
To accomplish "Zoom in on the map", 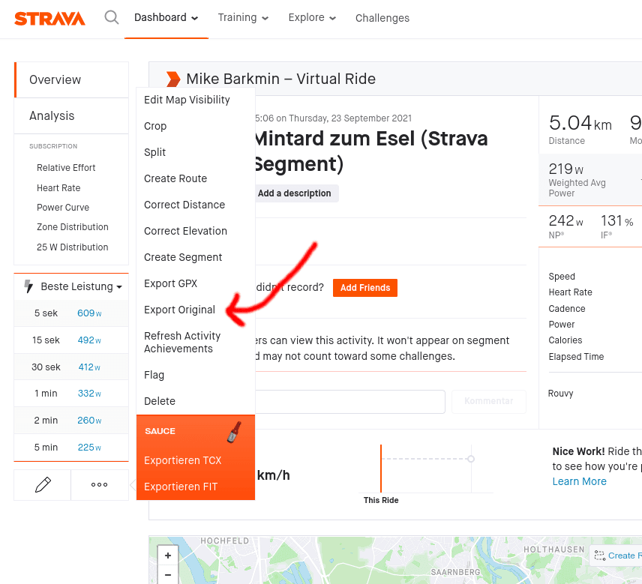I will tap(168, 556).
